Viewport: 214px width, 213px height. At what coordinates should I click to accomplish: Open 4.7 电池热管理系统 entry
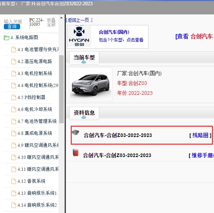pos(37,121)
